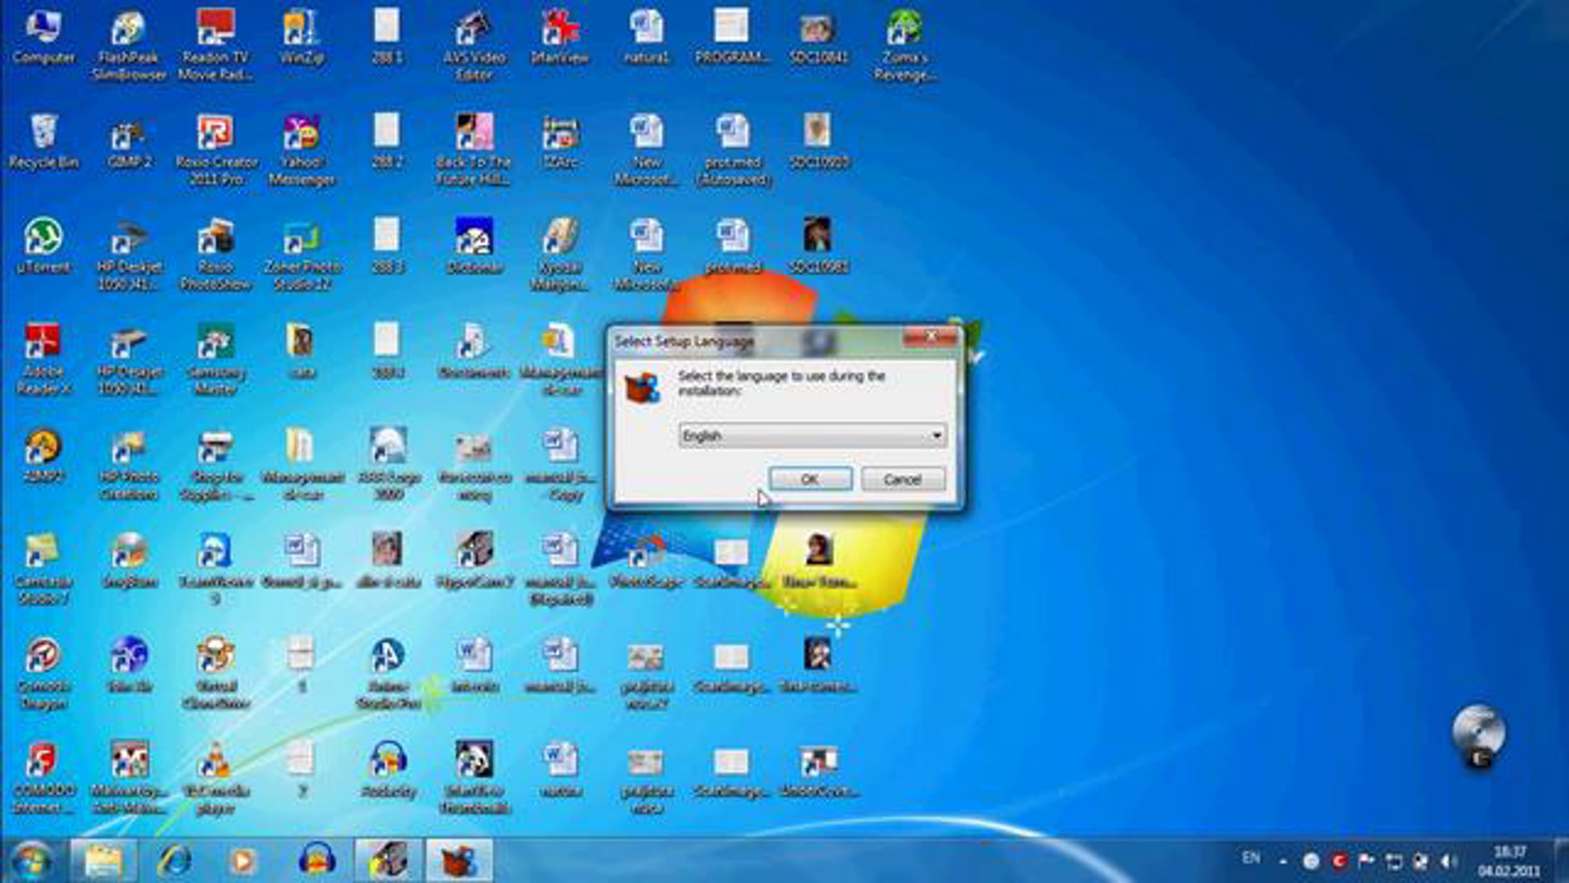1569x883 pixels.
Task: Open the Recycle Bin desktop icon
Action: (43, 133)
